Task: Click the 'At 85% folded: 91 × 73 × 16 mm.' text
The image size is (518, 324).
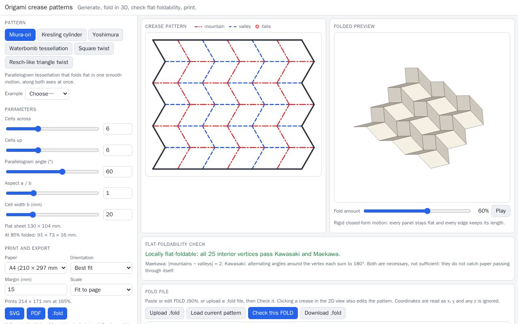Action: click(x=41, y=235)
